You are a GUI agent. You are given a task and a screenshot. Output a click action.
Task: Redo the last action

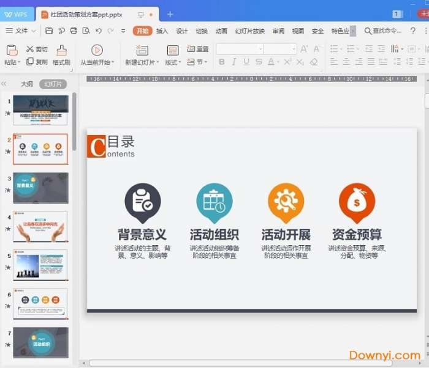click(x=110, y=31)
